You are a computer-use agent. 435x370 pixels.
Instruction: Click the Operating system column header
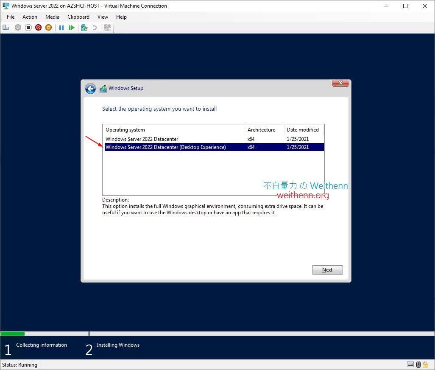pos(174,129)
